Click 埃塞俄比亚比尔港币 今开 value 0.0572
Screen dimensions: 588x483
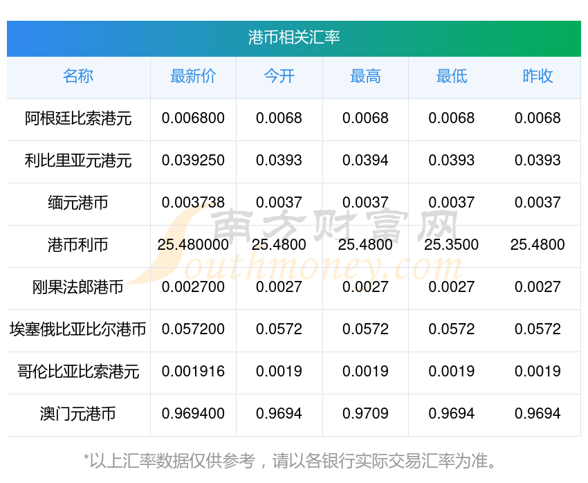click(x=279, y=329)
